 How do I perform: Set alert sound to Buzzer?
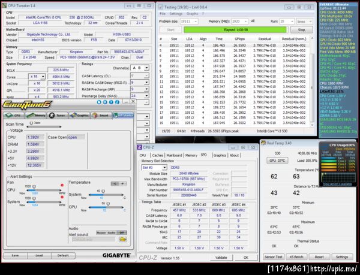point(101,232)
